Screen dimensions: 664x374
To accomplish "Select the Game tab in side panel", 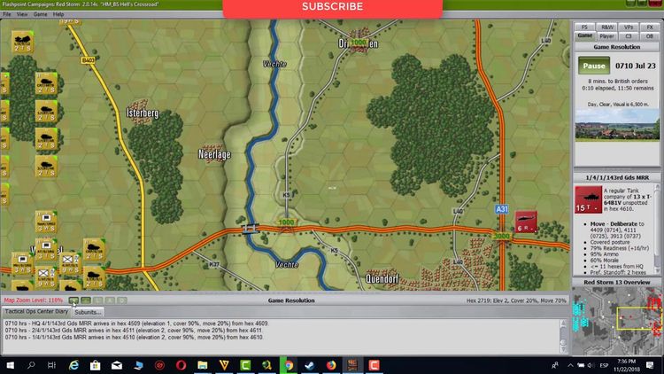I will (x=585, y=36).
